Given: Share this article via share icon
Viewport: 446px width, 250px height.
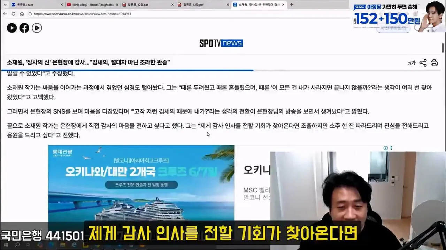Looking at the screenshot, I should 423,63.
